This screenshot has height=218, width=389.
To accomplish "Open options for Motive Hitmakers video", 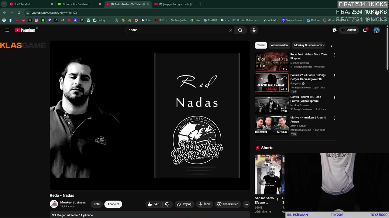I will click(x=335, y=118).
